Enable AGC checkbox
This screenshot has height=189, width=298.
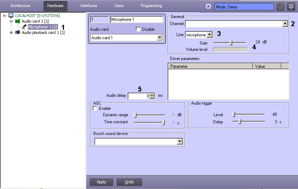click(x=95, y=108)
